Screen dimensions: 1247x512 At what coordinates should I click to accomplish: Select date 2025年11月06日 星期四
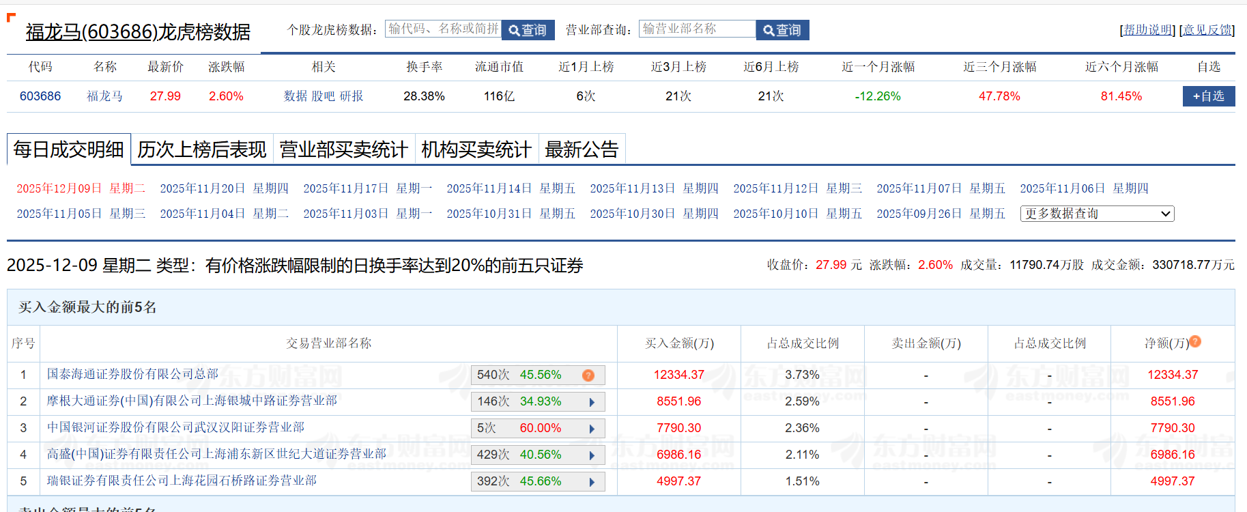(x=1085, y=188)
